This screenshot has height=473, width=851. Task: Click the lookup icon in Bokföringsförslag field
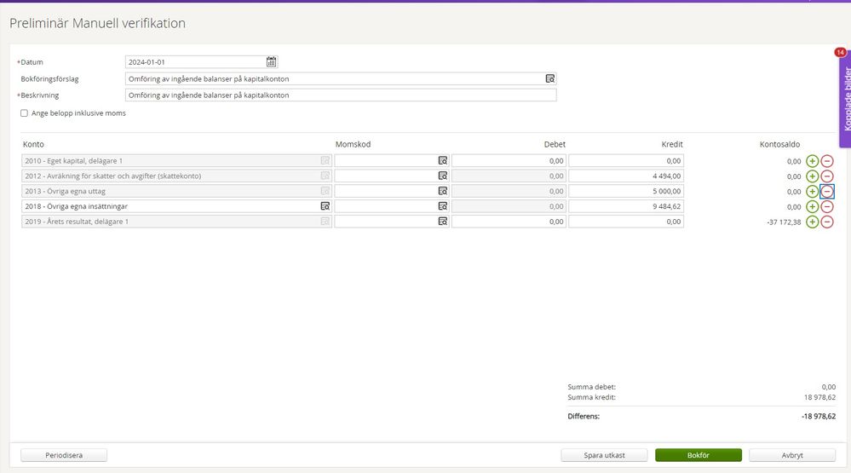[550, 78]
